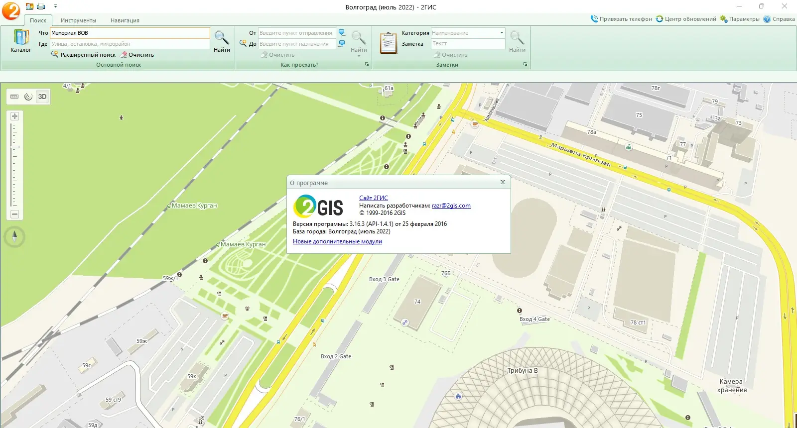Open the Как проехать dialog launcher
This screenshot has height=428, width=797.
pyautogui.click(x=367, y=65)
